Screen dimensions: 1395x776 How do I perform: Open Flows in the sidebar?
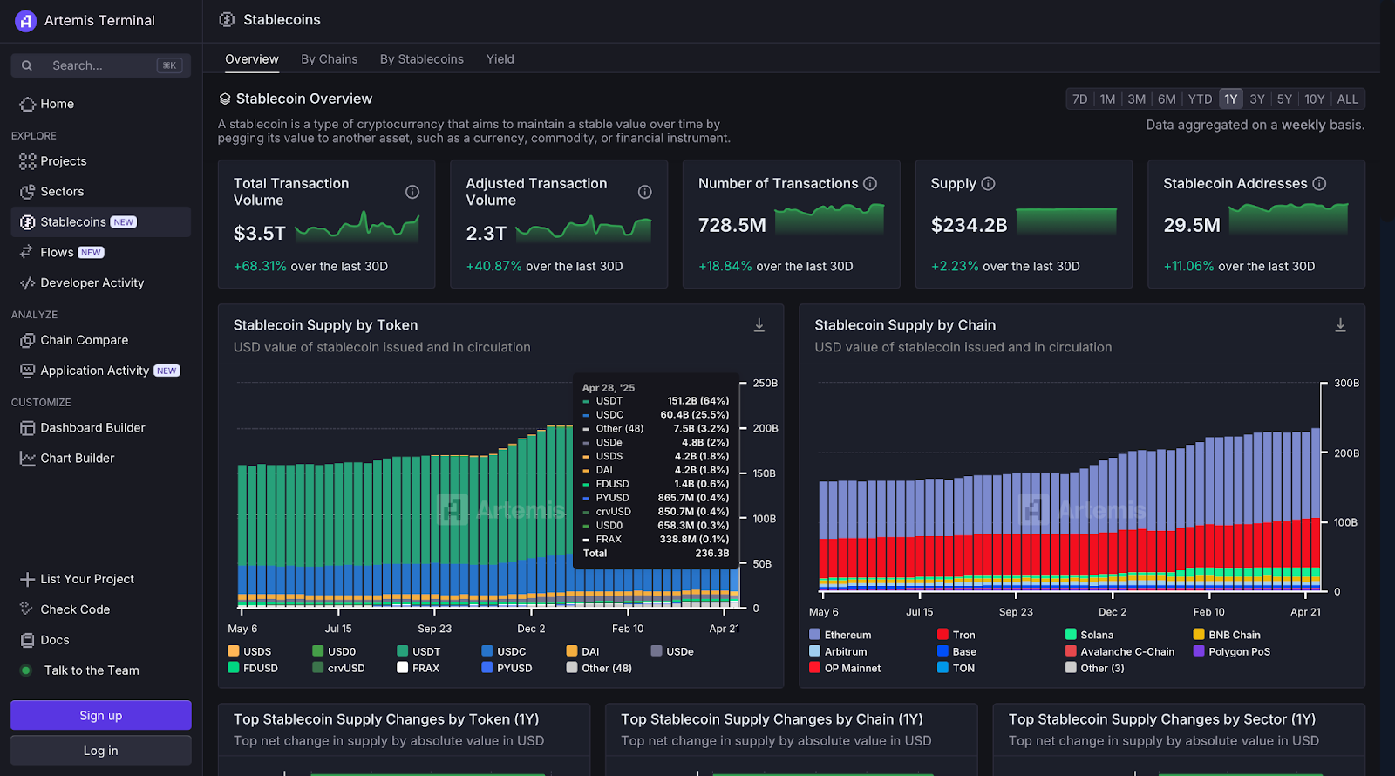click(101, 253)
